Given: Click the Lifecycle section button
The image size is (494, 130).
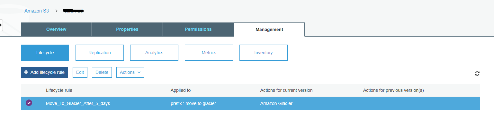Looking at the screenshot, I should tap(45, 53).
